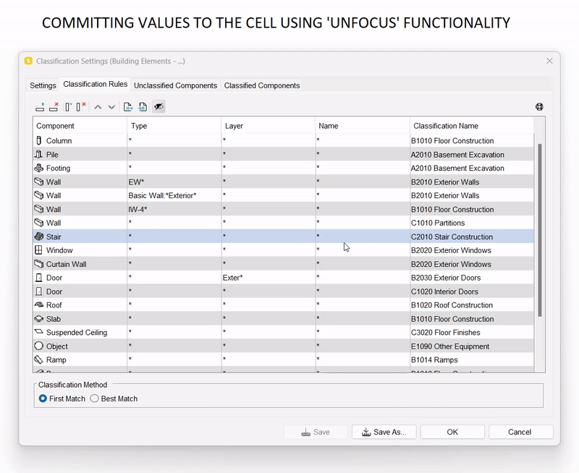This screenshot has width=579, height=473.
Task: Toggle the hidden-eye visibility button
Action: [x=159, y=107]
